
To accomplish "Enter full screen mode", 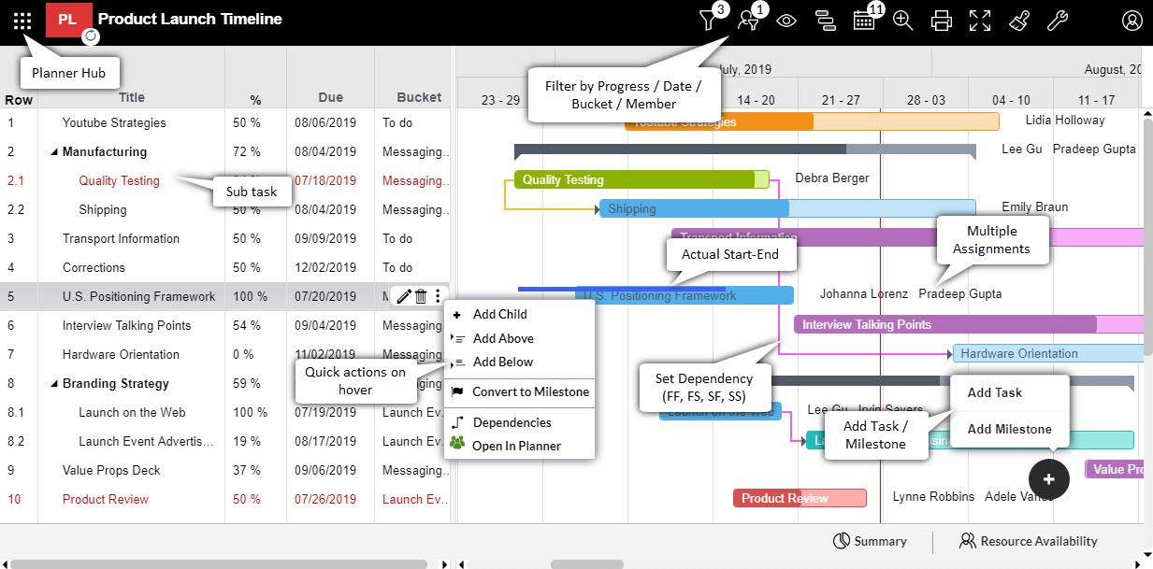I will (979, 21).
